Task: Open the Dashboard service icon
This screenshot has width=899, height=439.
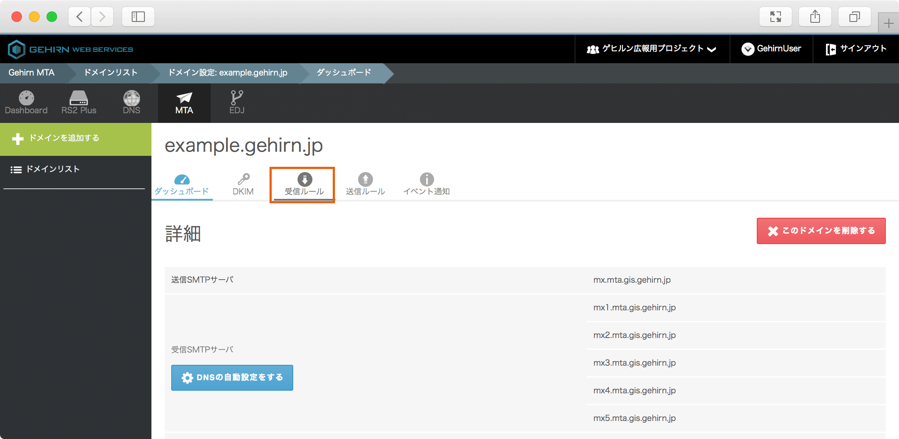Action: [x=26, y=103]
